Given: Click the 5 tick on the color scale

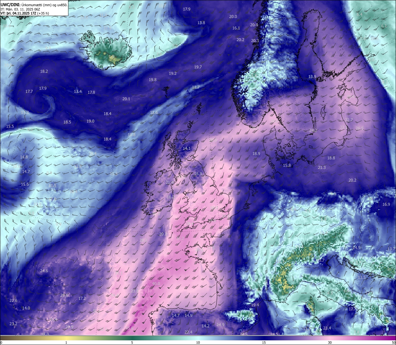Looking at the screenshot, I should tap(132, 343).
